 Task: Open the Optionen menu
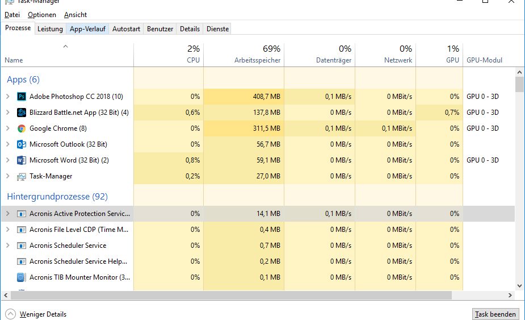[42, 15]
